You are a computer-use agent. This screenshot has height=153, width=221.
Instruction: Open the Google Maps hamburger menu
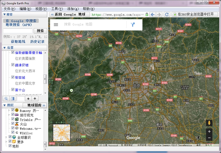pos(56,24)
